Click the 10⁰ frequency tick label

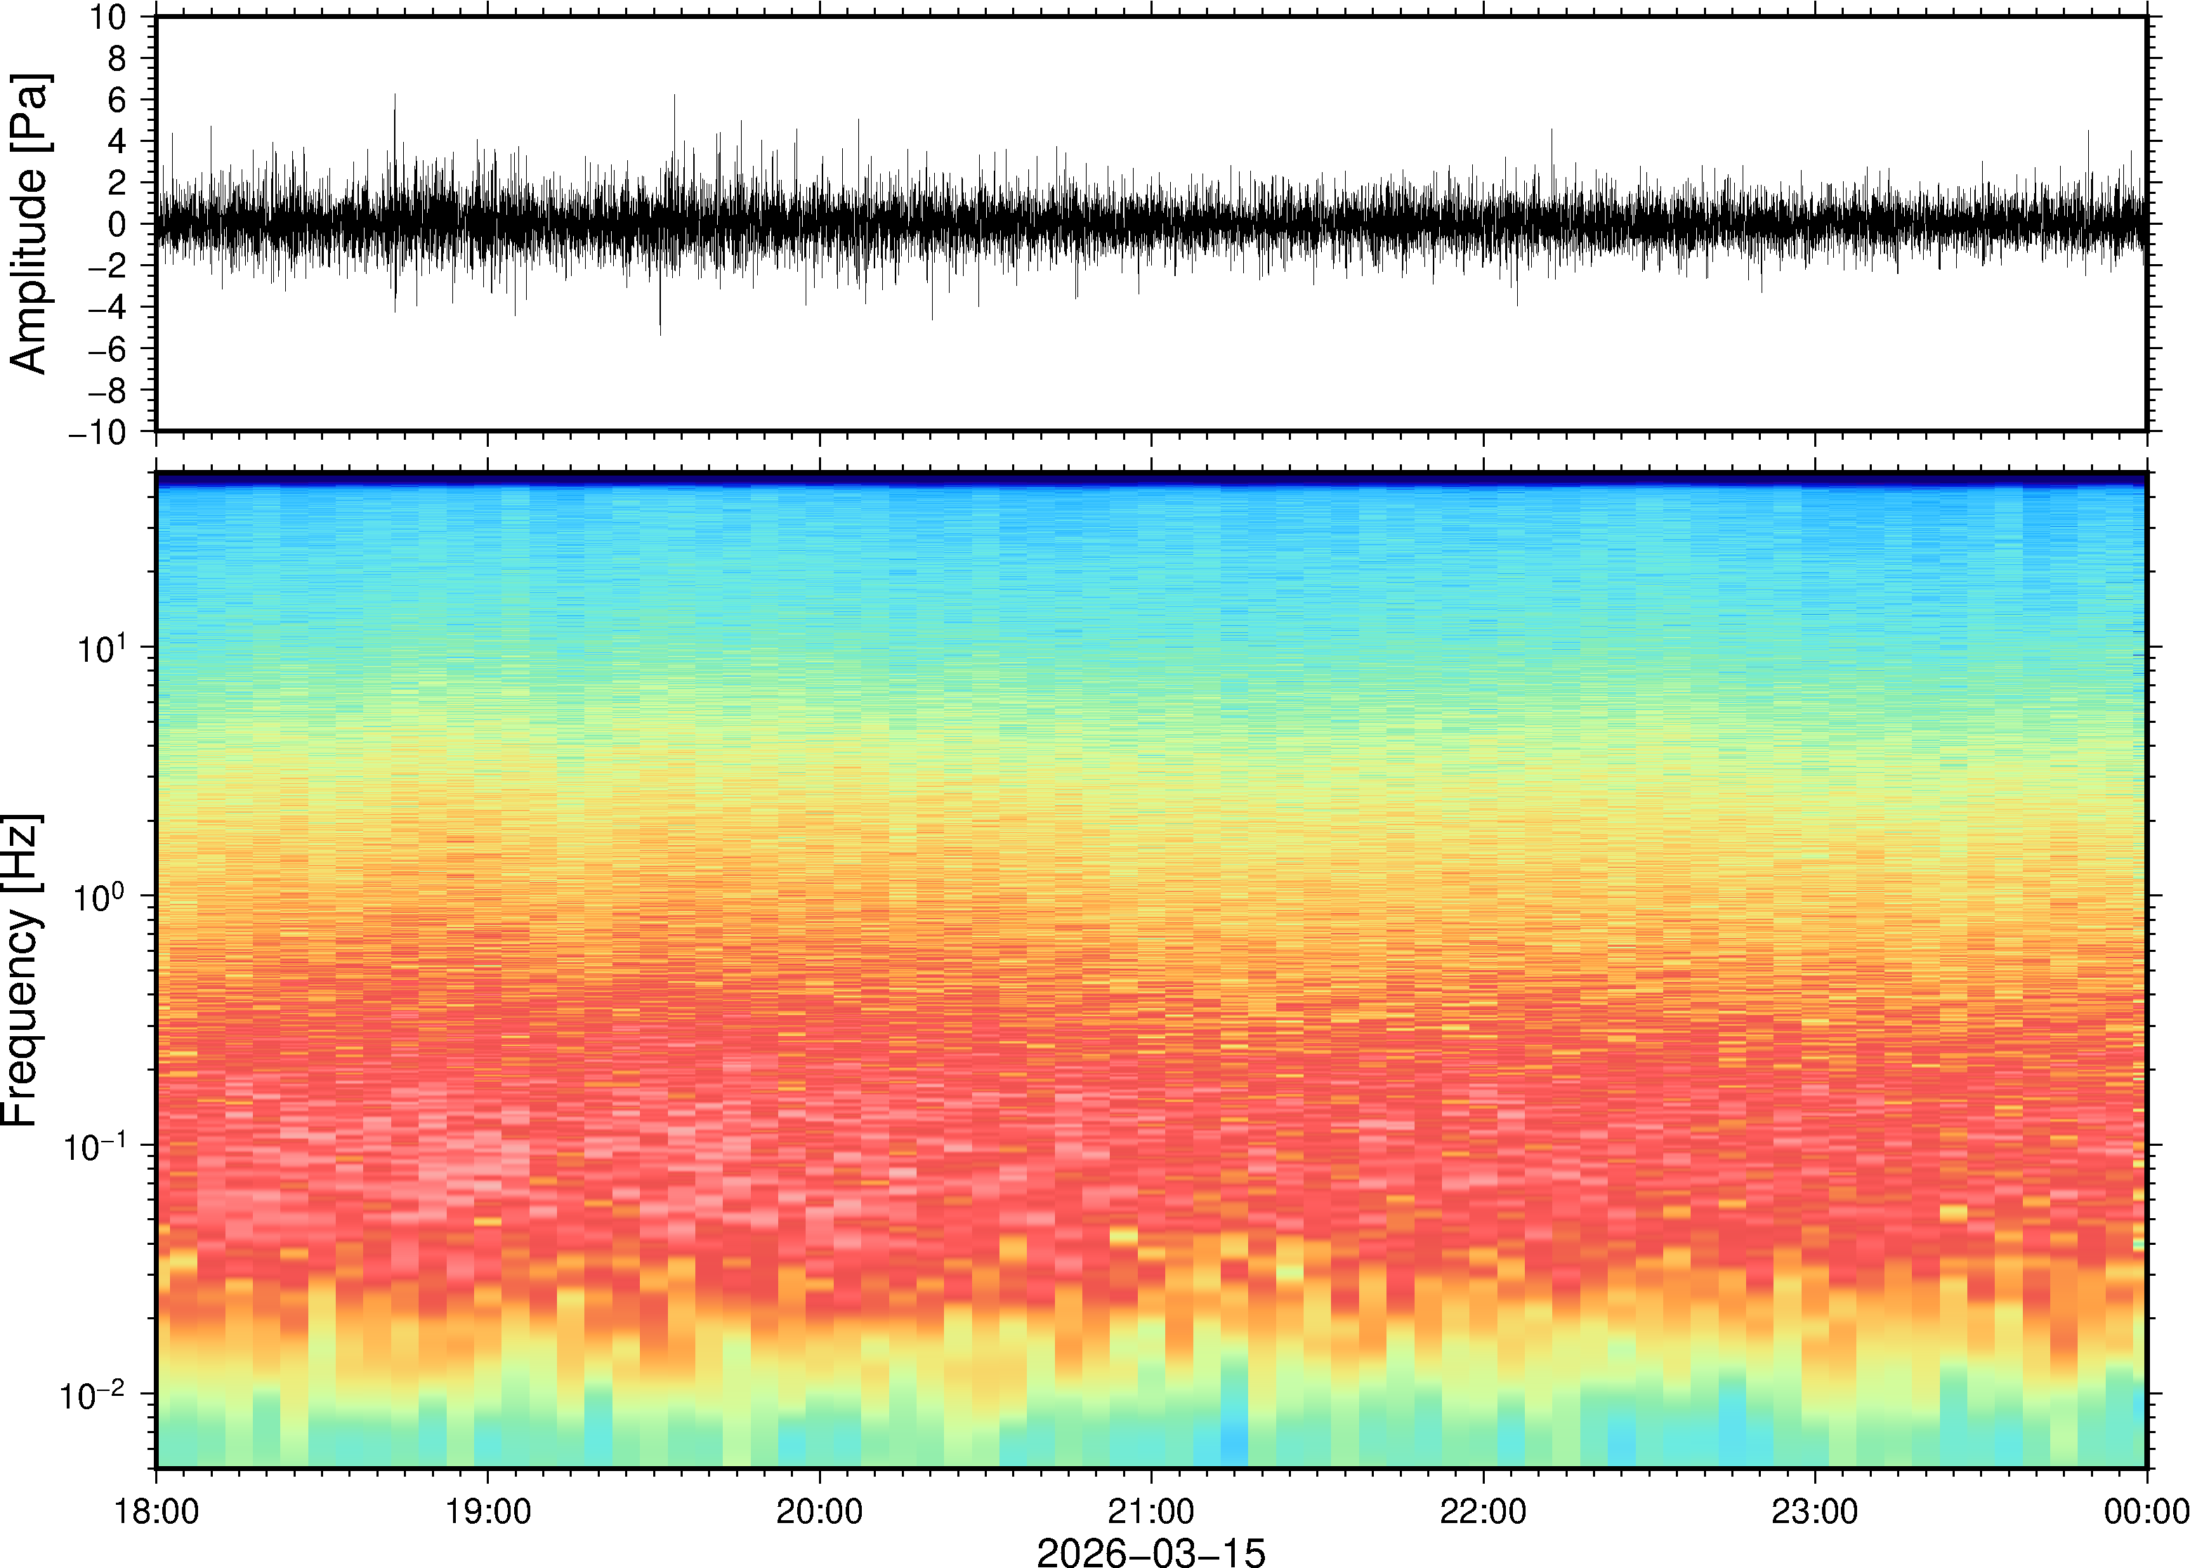(x=100, y=896)
